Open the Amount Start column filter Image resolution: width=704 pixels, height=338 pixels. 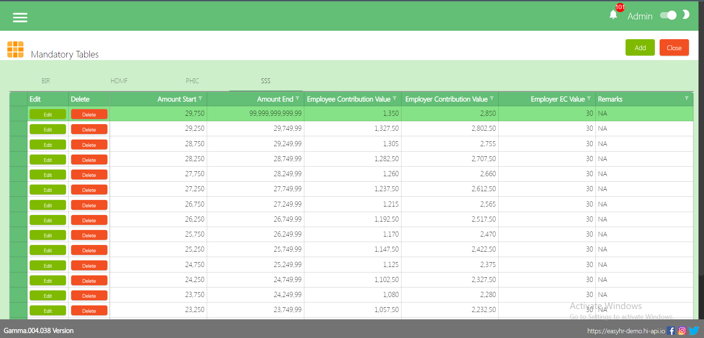click(201, 99)
